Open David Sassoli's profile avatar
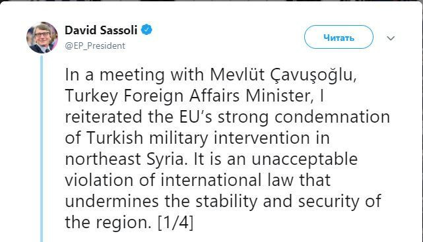Viewport: 423px width, 242px height. coord(42,38)
